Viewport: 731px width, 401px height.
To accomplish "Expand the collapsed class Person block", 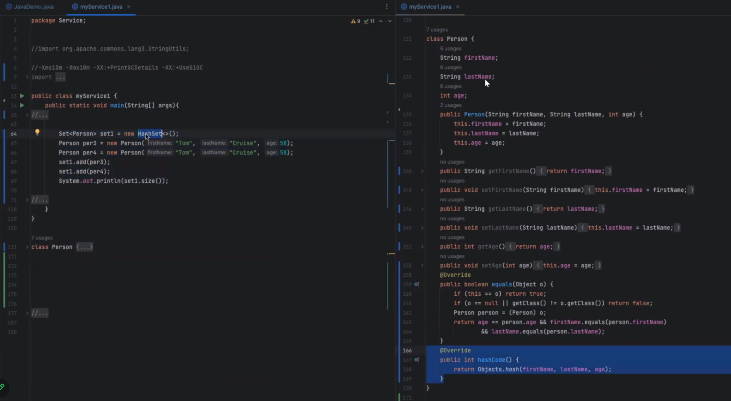I will pyautogui.click(x=27, y=247).
